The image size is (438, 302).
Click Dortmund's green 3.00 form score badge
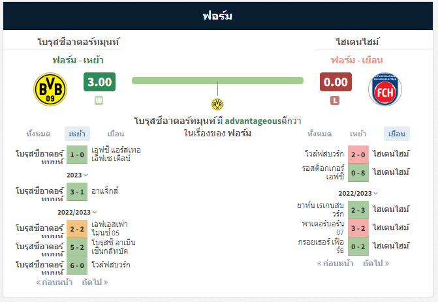pyautogui.click(x=99, y=82)
